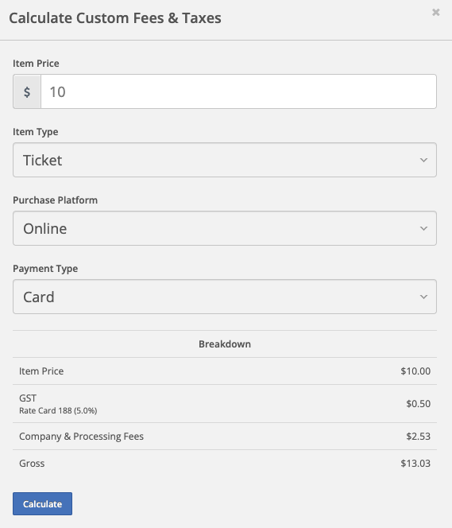
Task: Select the Breakdown table header
Action: pyautogui.click(x=225, y=344)
